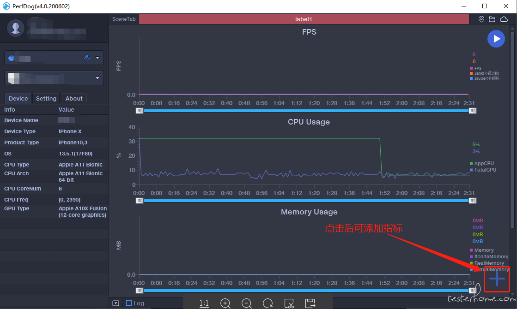Switch to the About tab

click(x=74, y=98)
